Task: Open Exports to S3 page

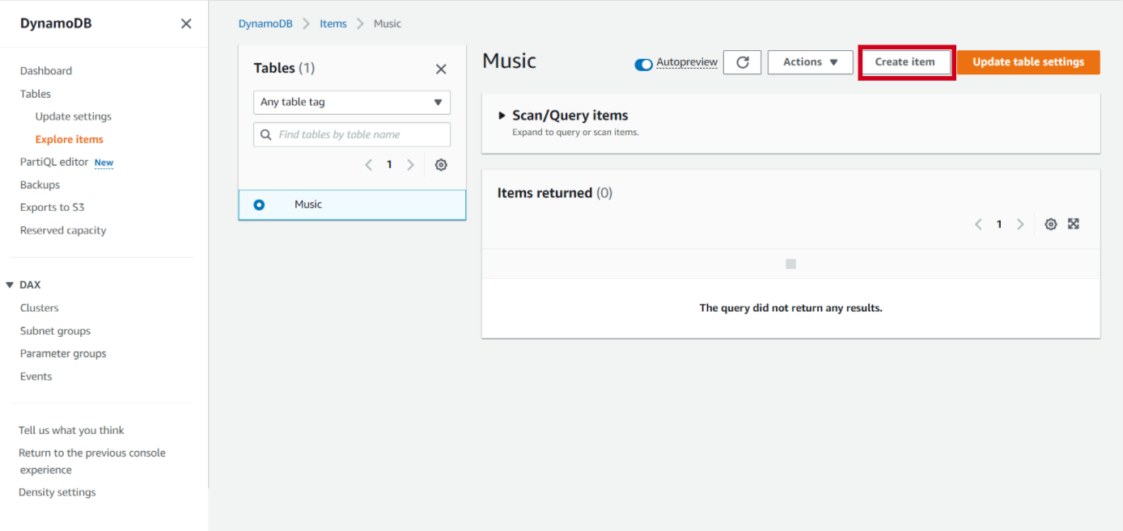Action: click(x=53, y=208)
